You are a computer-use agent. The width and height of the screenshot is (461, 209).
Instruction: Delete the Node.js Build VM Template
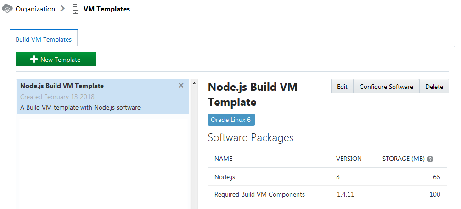click(x=434, y=86)
